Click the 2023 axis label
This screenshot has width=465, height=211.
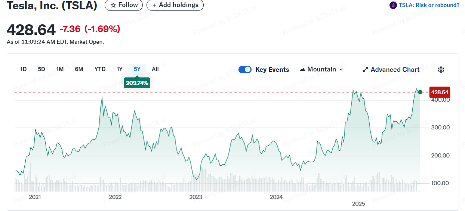195,197
